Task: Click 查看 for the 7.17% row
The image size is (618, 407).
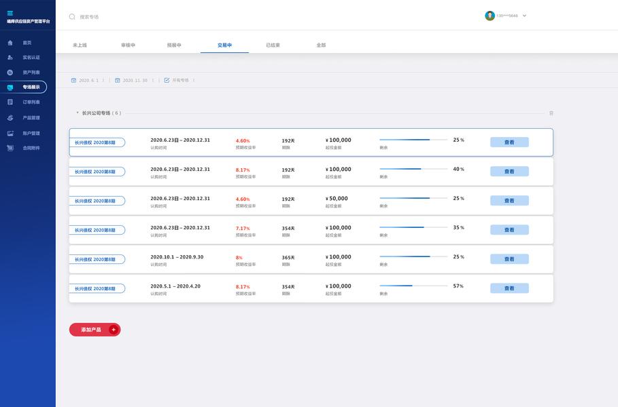Action: [x=509, y=230]
